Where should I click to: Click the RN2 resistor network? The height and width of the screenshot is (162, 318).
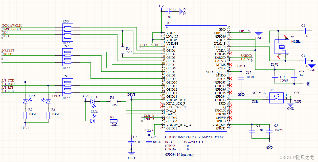pyautogui.click(x=67, y=57)
